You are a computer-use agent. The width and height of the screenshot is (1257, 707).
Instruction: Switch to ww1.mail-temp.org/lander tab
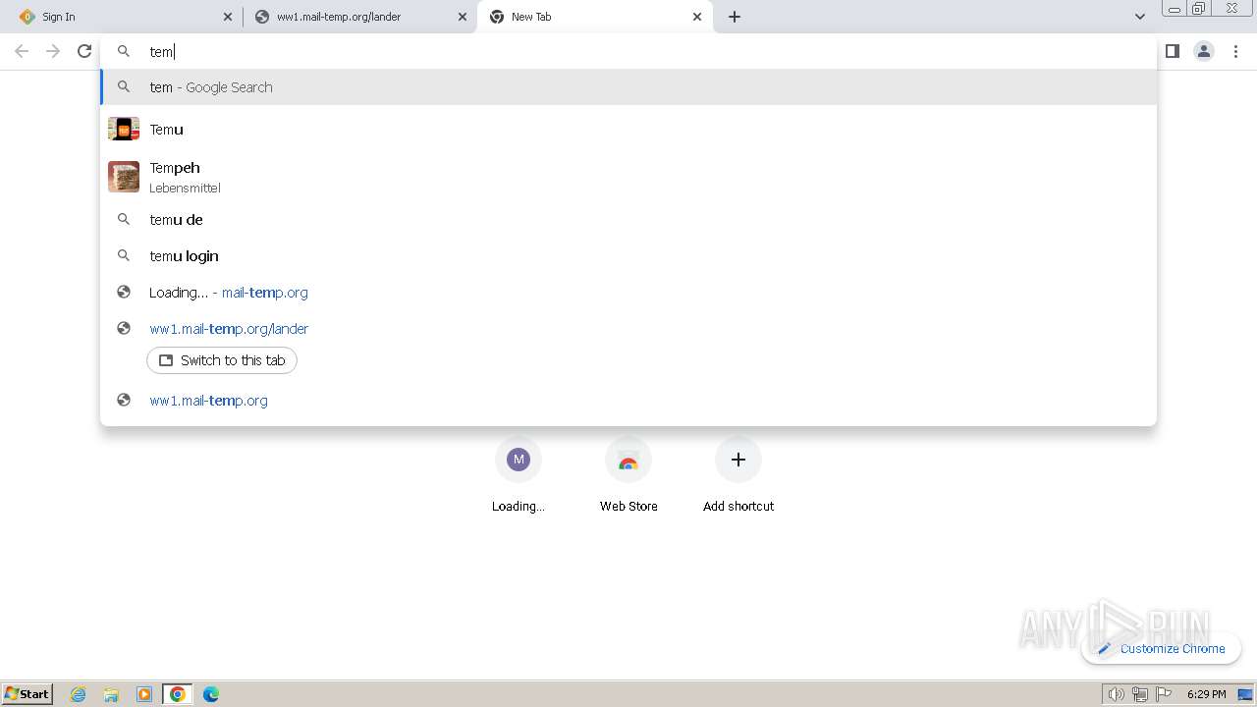(x=359, y=17)
